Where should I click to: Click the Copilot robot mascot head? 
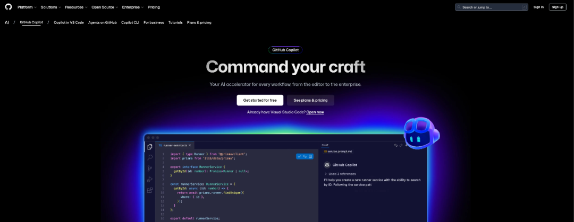pyautogui.click(x=421, y=134)
